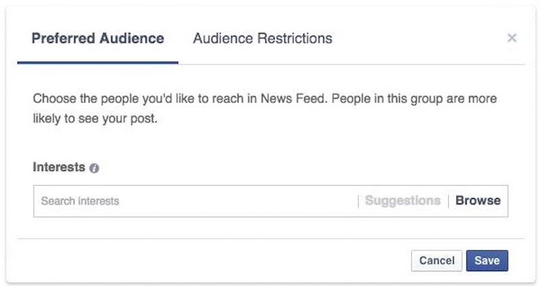Close the audience dialog with the X
This screenshot has height=286, width=540.
(x=512, y=38)
